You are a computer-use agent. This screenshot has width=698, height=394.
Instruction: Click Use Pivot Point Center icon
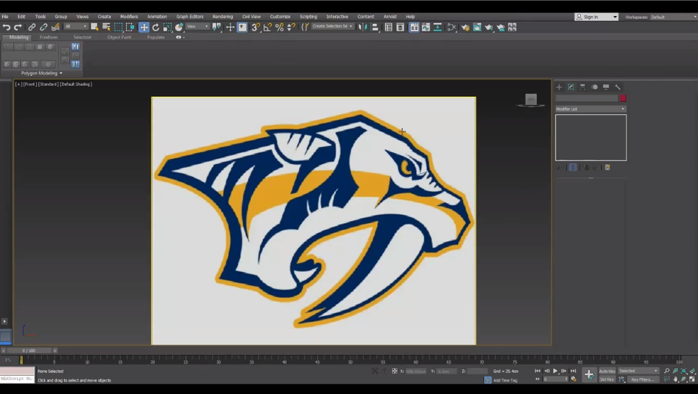[x=217, y=27]
